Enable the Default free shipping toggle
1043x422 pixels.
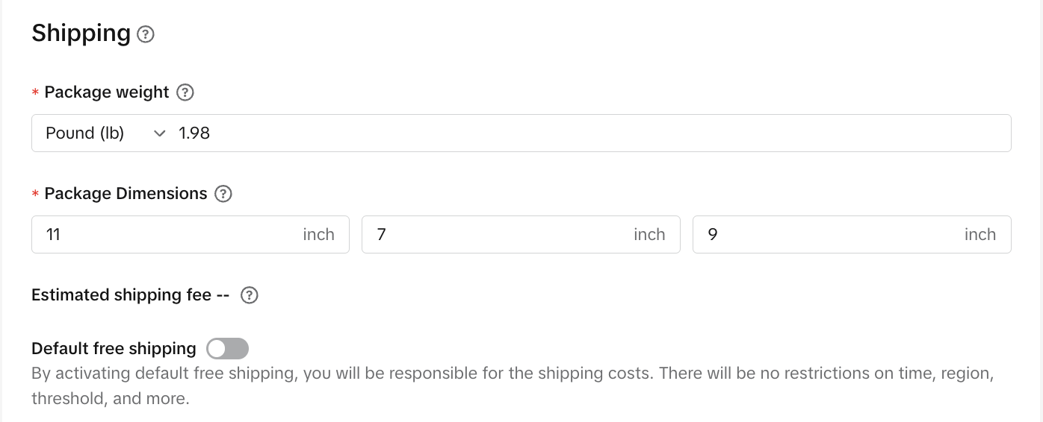[227, 348]
